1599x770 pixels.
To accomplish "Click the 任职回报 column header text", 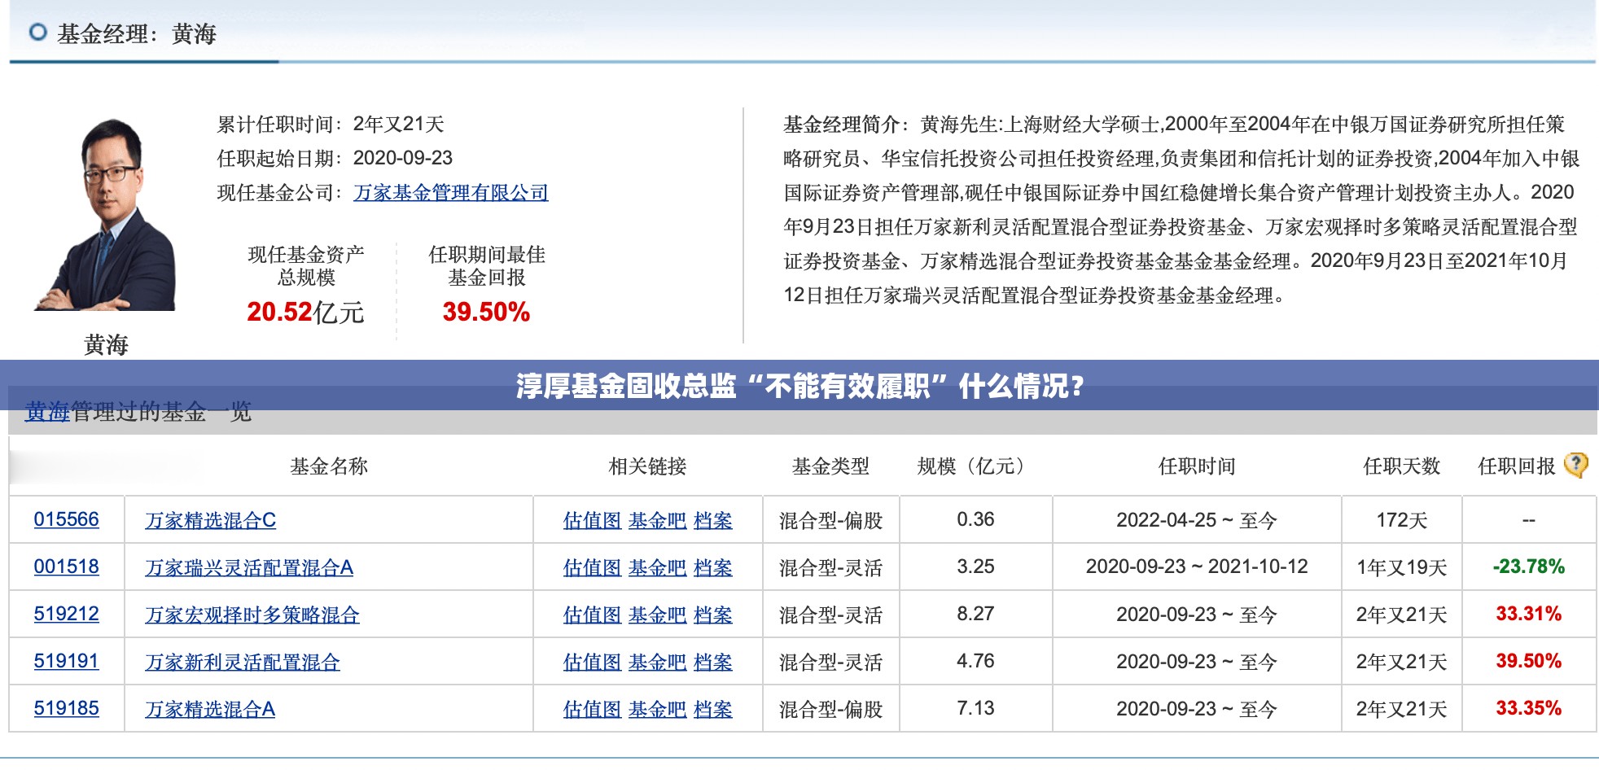I will coord(1517,466).
